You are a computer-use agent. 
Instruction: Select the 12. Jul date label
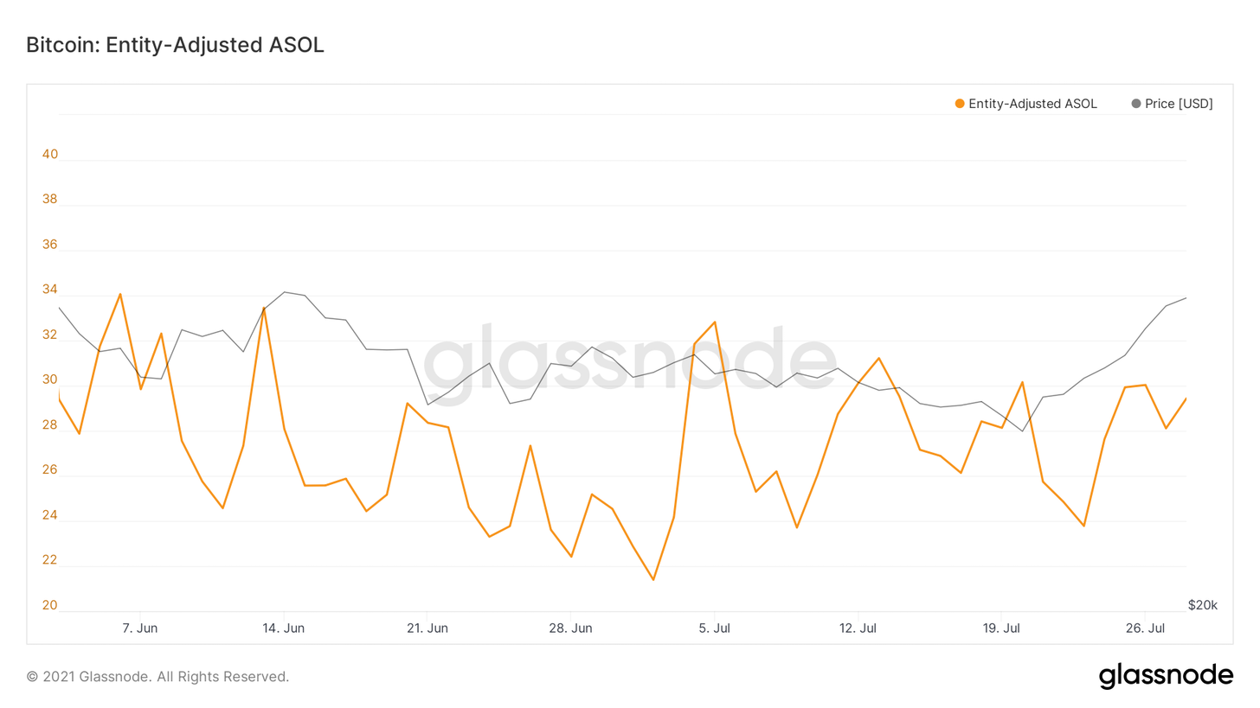click(857, 628)
